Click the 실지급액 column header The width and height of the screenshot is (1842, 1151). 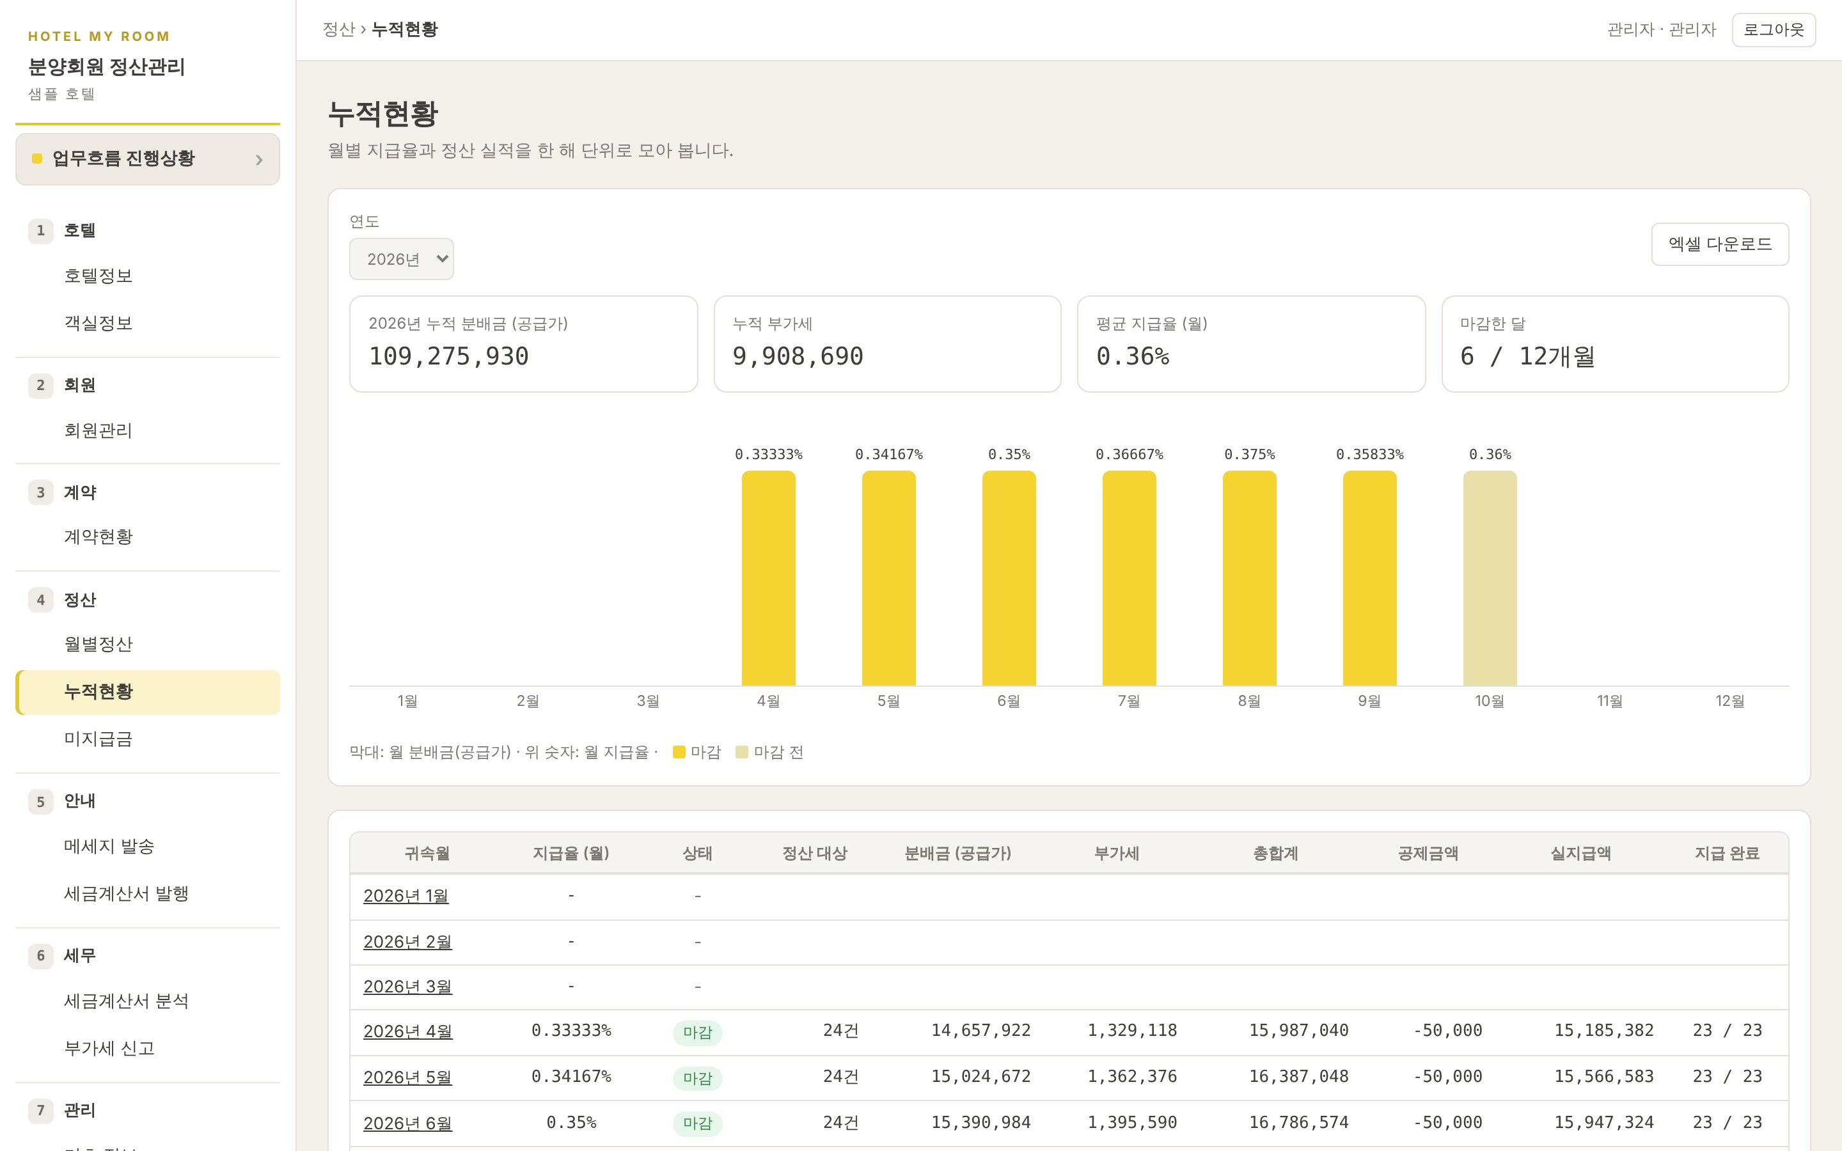coord(1581,854)
